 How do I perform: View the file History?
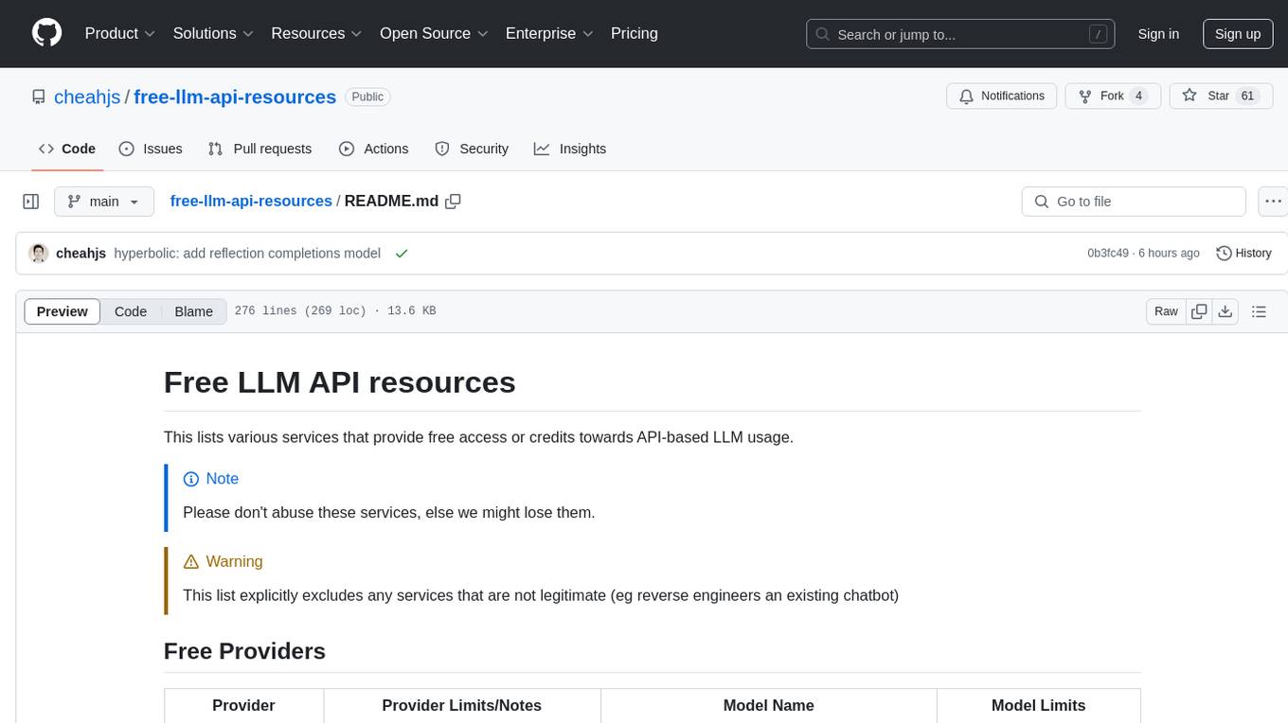click(1243, 254)
